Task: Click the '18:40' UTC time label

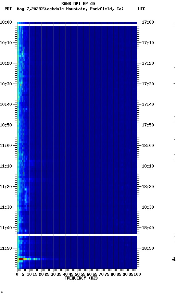Action: point(148,228)
